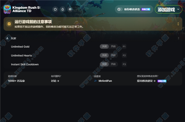
Task: Click the player person icon beside 玩家
Action: tap(7, 38)
